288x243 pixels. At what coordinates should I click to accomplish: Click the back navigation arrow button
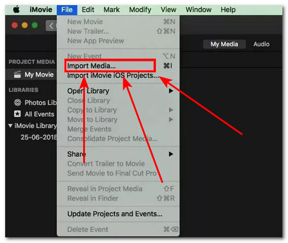pos(52,26)
